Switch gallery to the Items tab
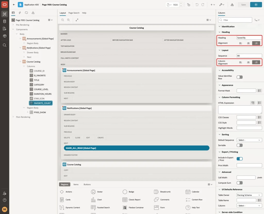 pyautogui.click(x=76, y=184)
